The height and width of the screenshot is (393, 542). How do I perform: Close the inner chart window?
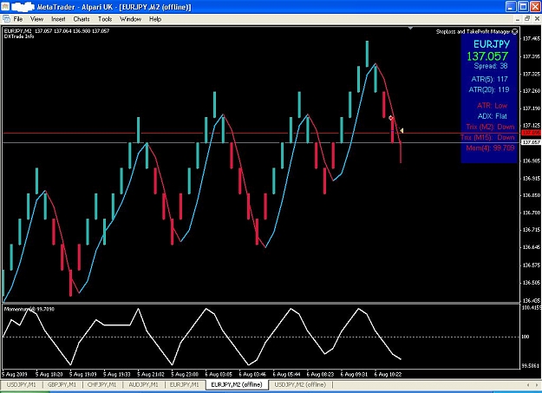coord(537,19)
